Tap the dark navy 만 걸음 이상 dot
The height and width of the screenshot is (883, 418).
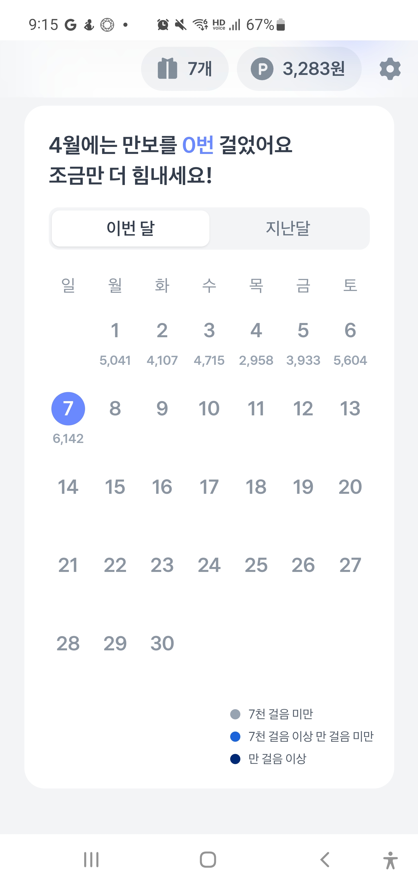click(x=235, y=759)
